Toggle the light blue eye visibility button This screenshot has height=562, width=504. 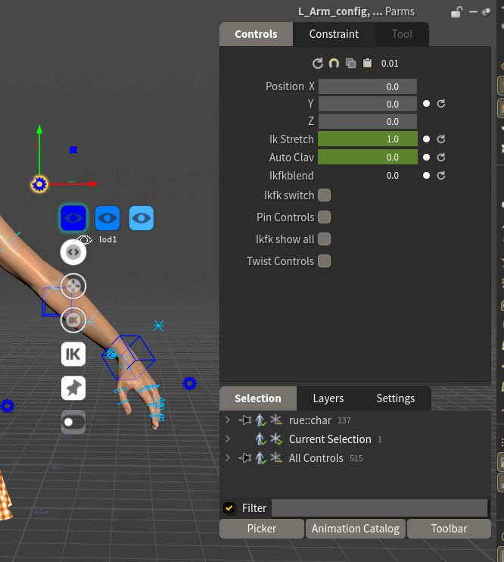(x=141, y=218)
